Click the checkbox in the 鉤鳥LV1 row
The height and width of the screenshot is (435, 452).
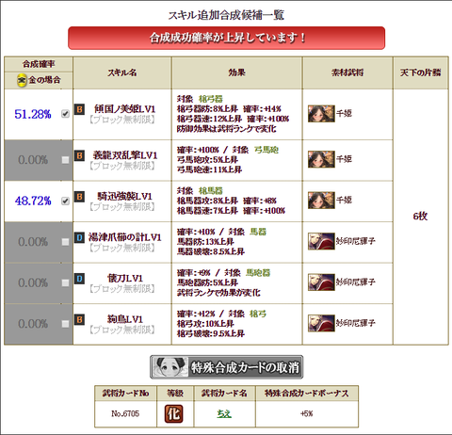click(65, 324)
